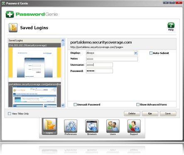Image resolution: width=184 pixels, height=155 pixels.
Task: Click the portaldemo portal page thumbnail
Action: pos(35,97)
